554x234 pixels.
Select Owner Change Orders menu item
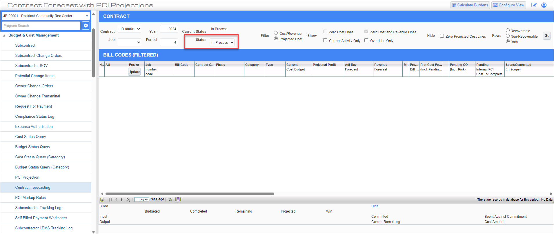tap(34, 86)
